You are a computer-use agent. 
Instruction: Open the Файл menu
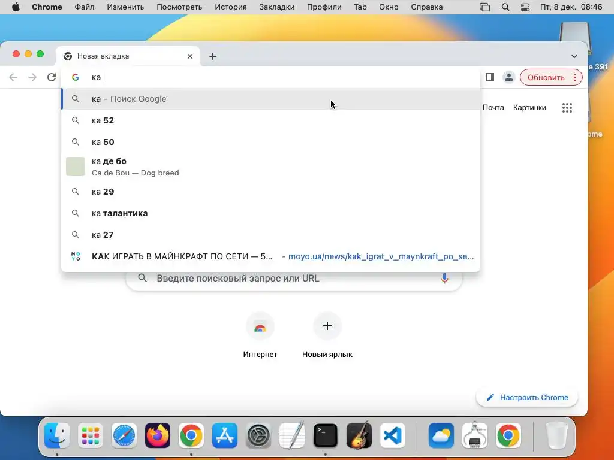[x=84, y=7]
